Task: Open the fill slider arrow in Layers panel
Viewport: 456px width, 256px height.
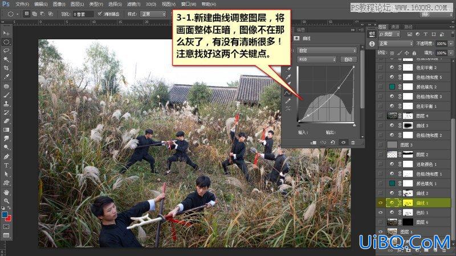Action: (x=451, y=53)
